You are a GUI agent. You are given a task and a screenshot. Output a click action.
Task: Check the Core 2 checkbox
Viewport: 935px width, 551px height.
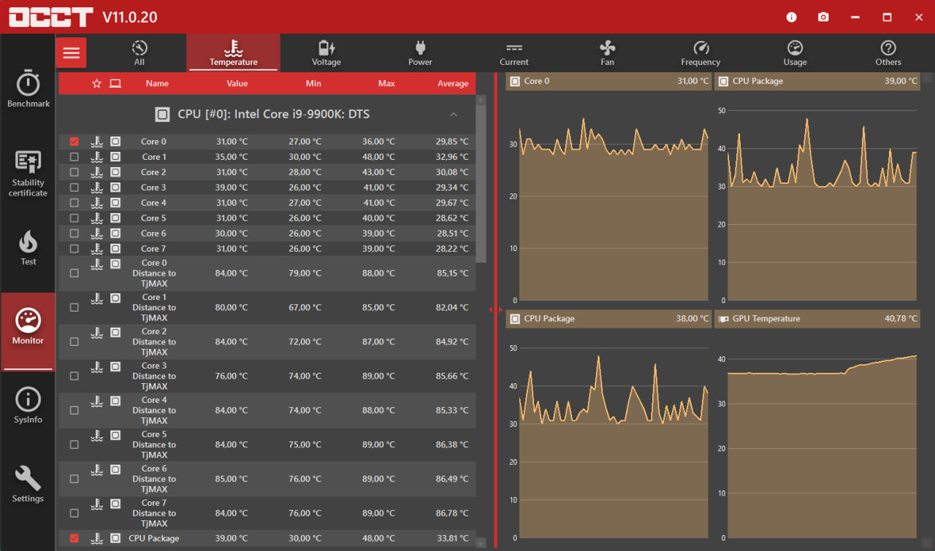click(74, 172)
